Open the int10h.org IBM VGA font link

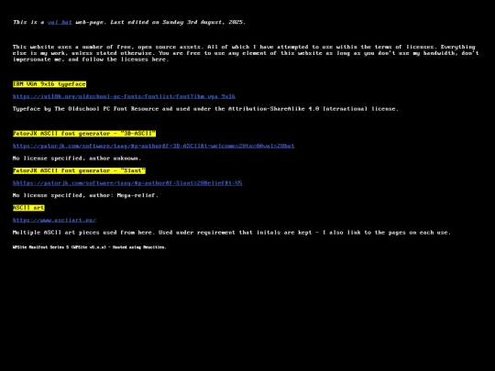click(x=124, y=96)
